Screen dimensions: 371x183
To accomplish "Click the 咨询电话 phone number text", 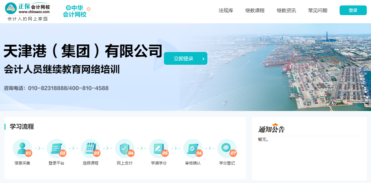I will 56,88.
